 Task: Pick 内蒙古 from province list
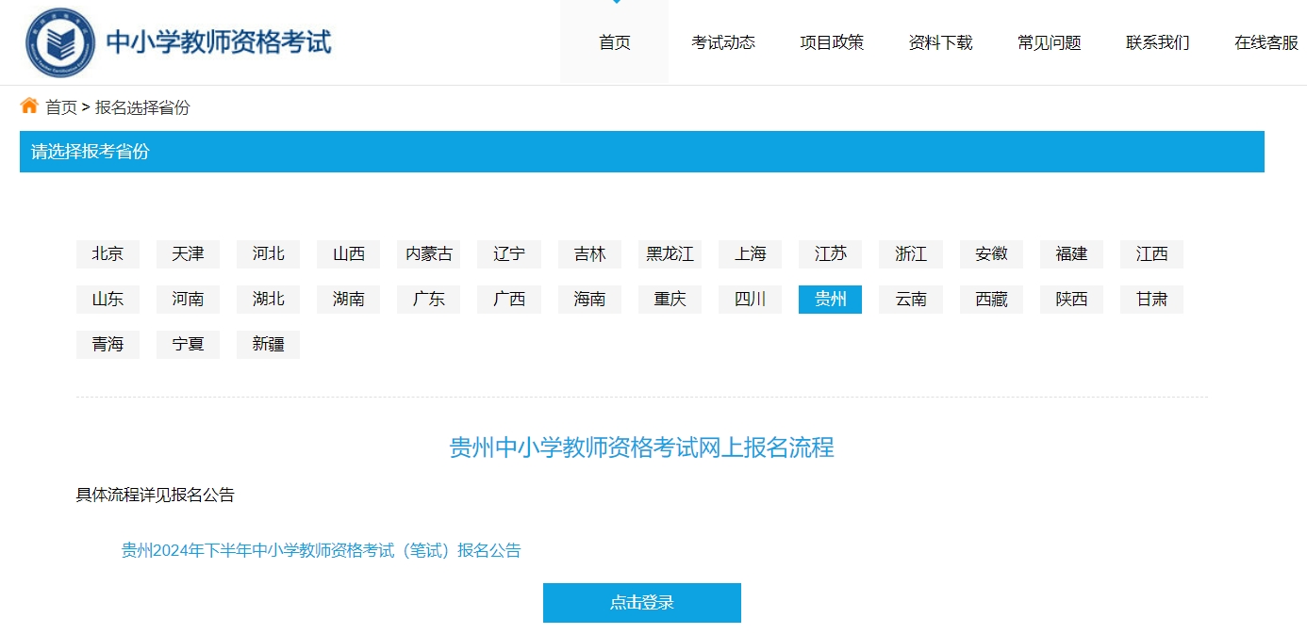pyautogui.click(x=429, y=254)
